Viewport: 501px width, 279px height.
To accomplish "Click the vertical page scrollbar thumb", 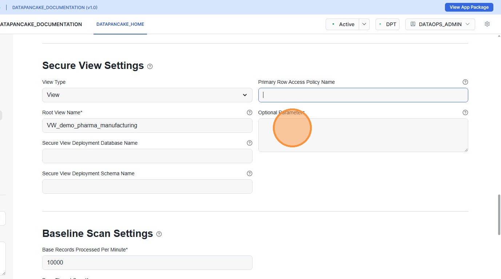I will [499, 215].
